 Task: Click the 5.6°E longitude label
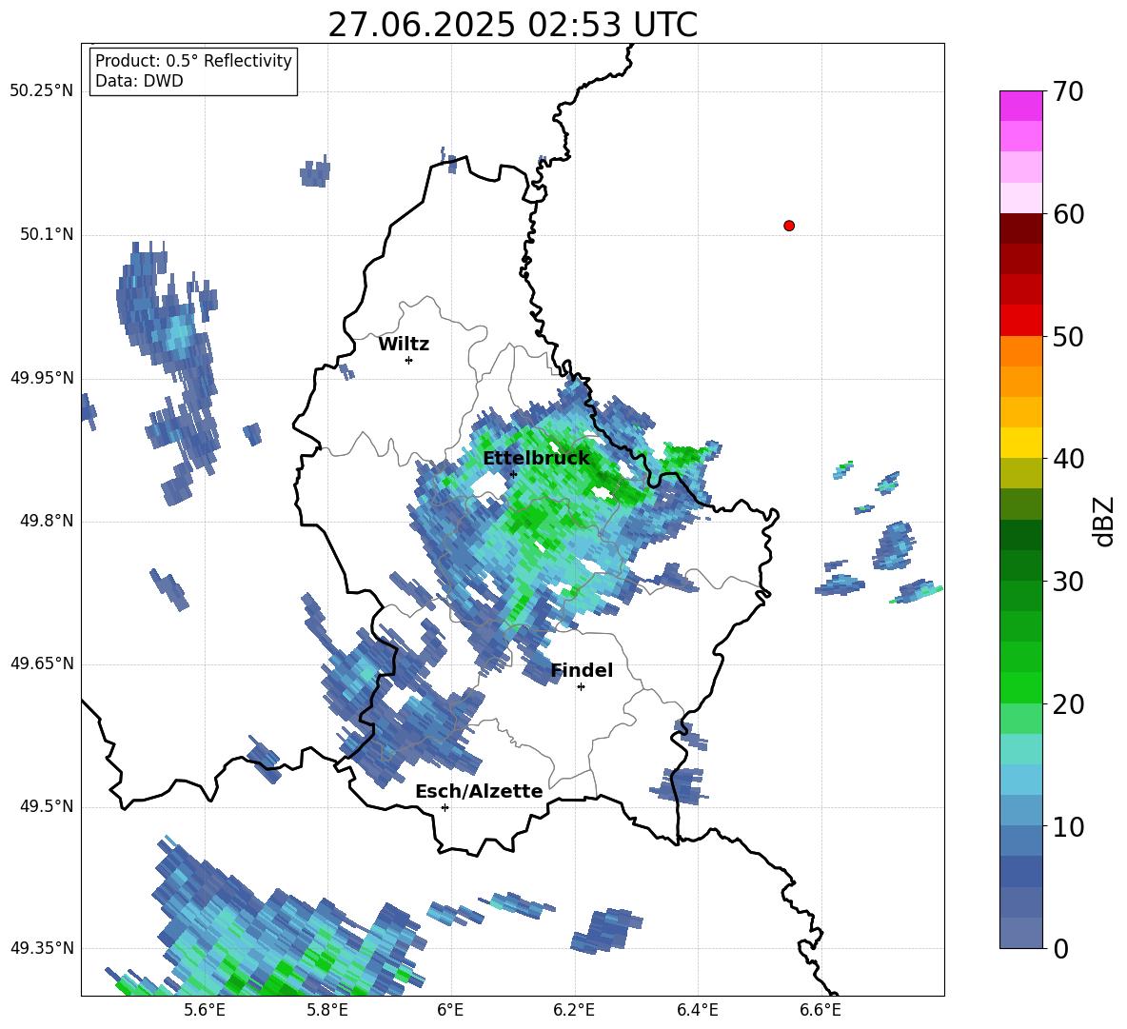(204, 1010)
